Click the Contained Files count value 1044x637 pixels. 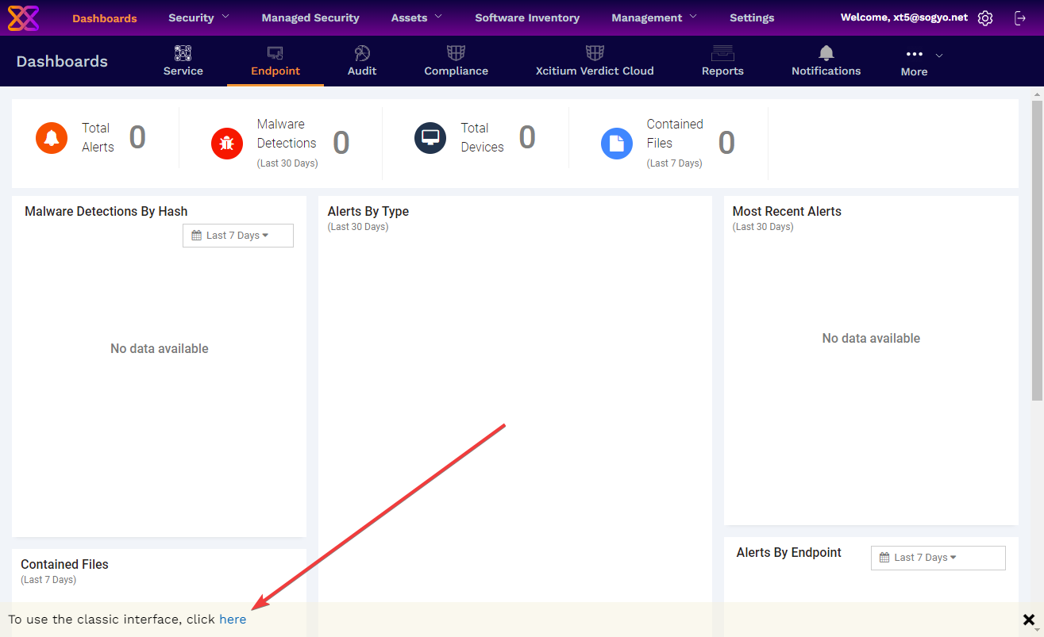point(726,143)
